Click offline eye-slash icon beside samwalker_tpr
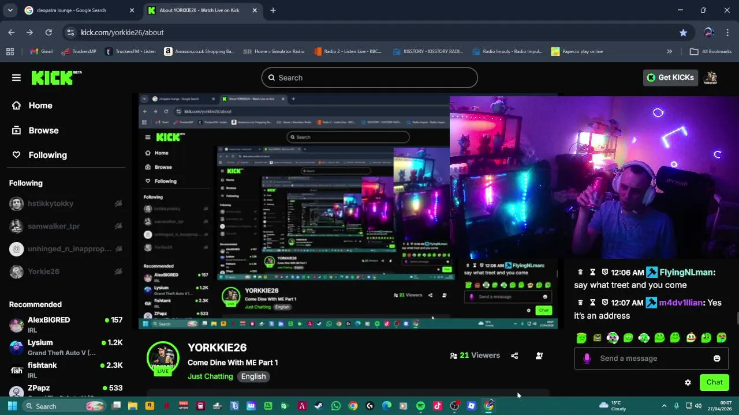 [118, 226]
